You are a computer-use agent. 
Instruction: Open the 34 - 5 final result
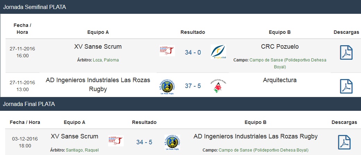click(x=144, y=142)
